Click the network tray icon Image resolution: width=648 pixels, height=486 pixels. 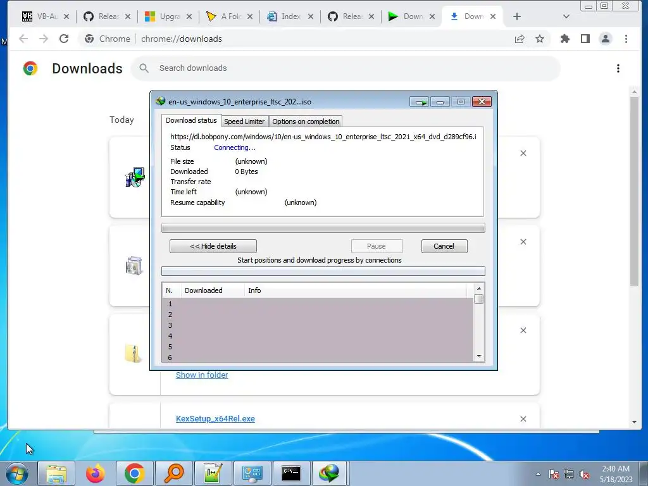569,474
